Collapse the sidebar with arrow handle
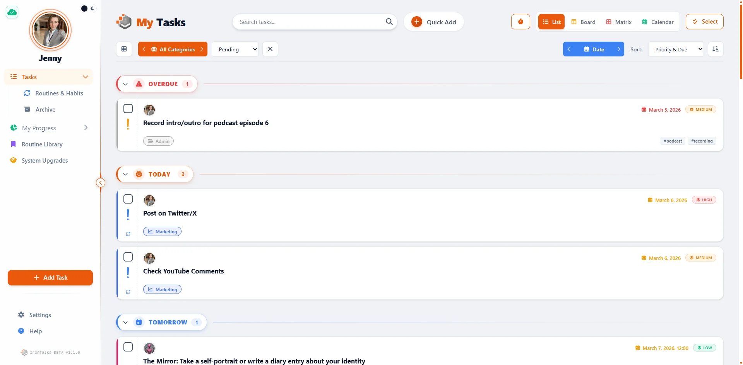 tap(101, 183)
